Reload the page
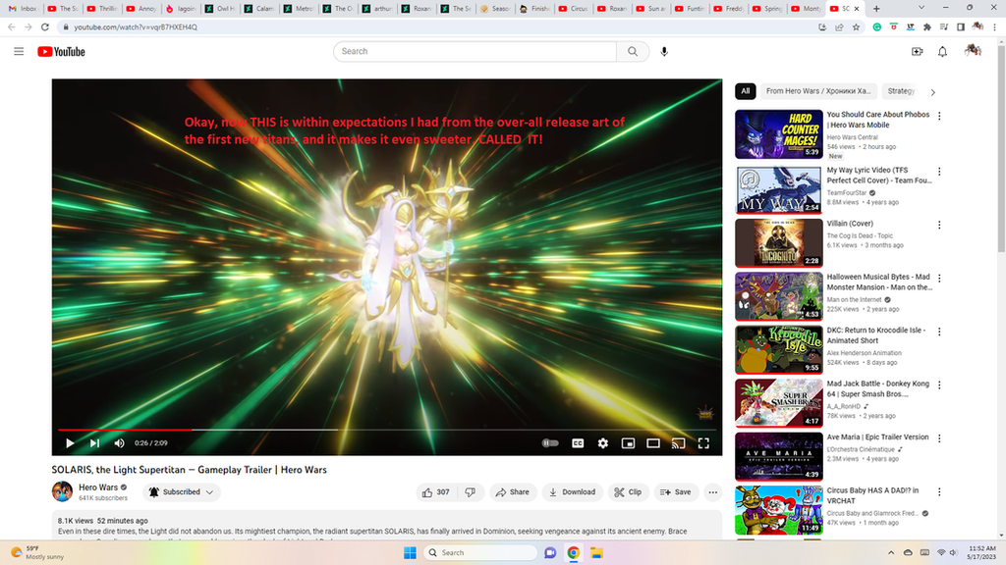 (45, 26)
